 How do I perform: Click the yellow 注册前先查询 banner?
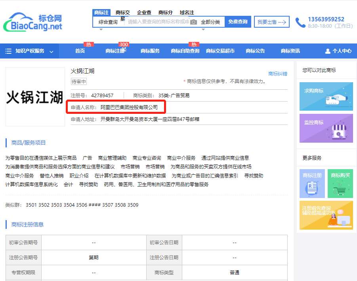[x=326, y=215]
